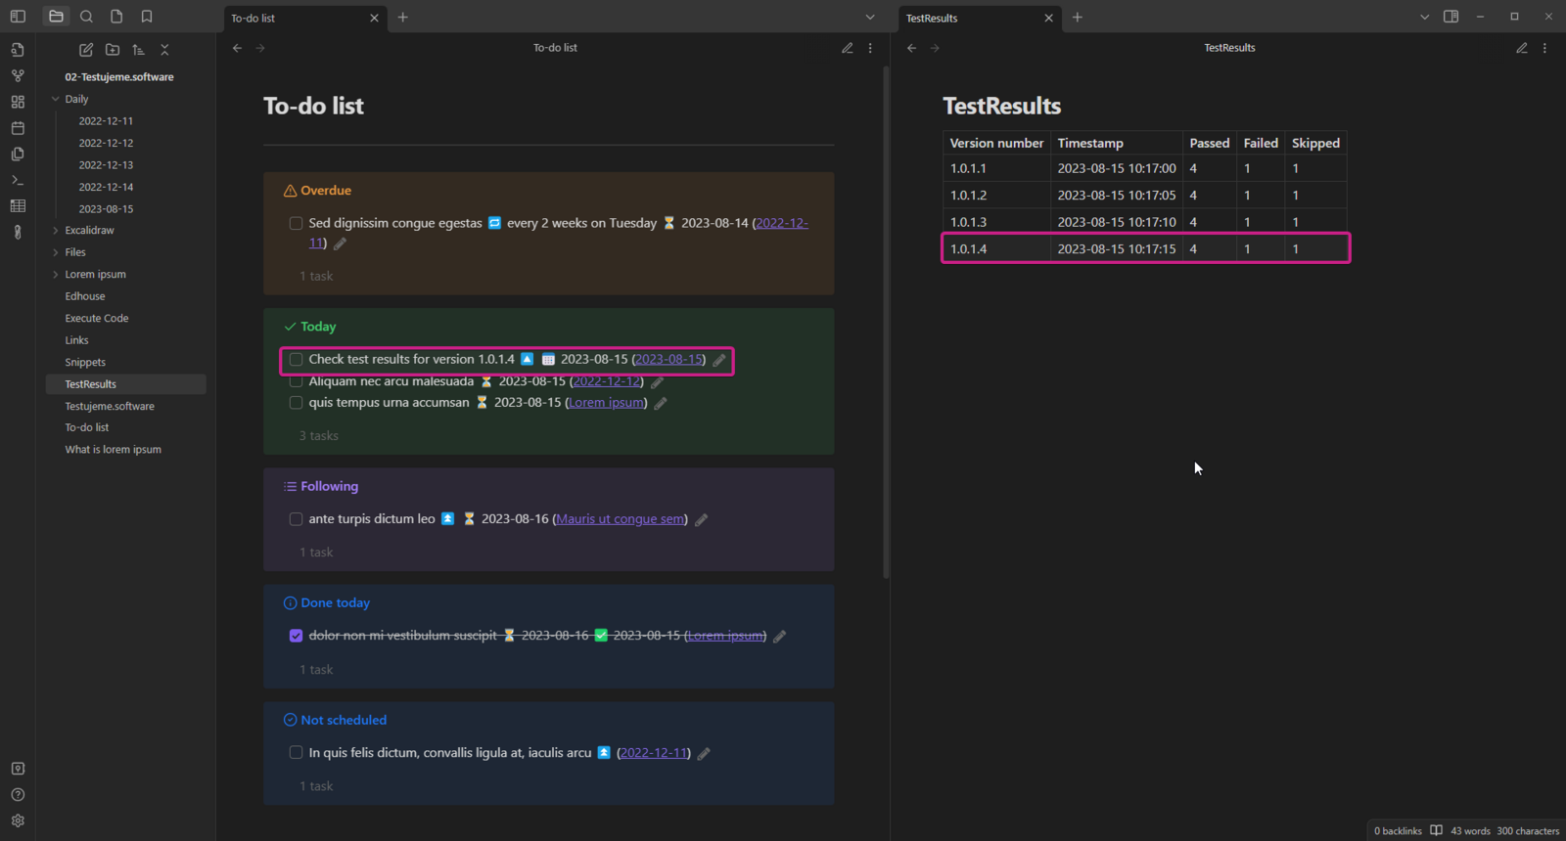Viewport: 1566px width, 841px height.
Task: Edit the TestResults note with the pencil icon
Action: click(1521, 48)
